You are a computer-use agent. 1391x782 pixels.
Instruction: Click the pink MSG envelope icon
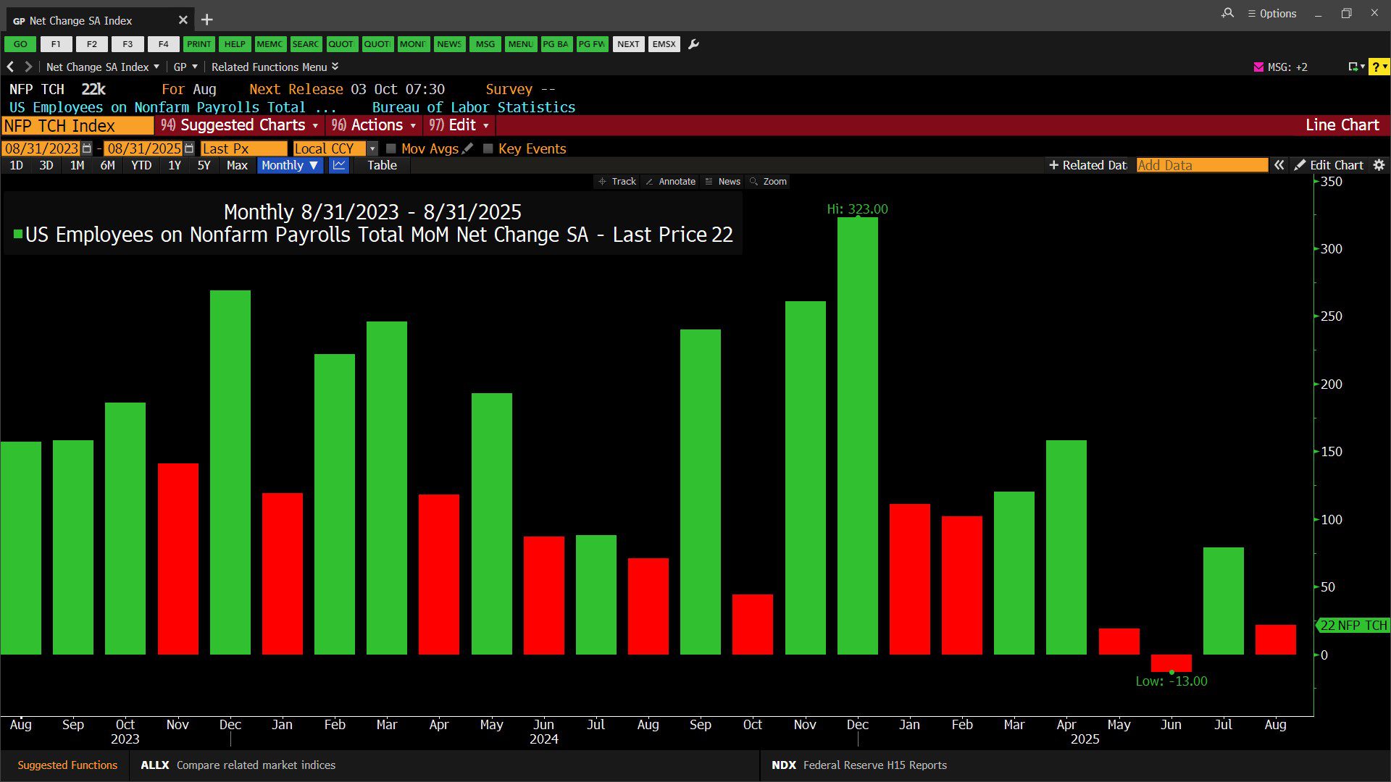pyautogui.click(x=1258, y=67)
